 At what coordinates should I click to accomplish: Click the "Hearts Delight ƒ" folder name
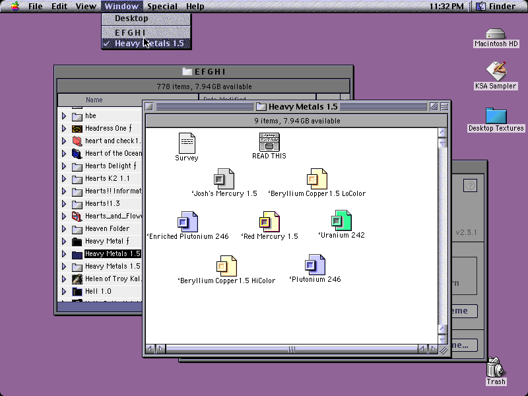pos(111,166)
